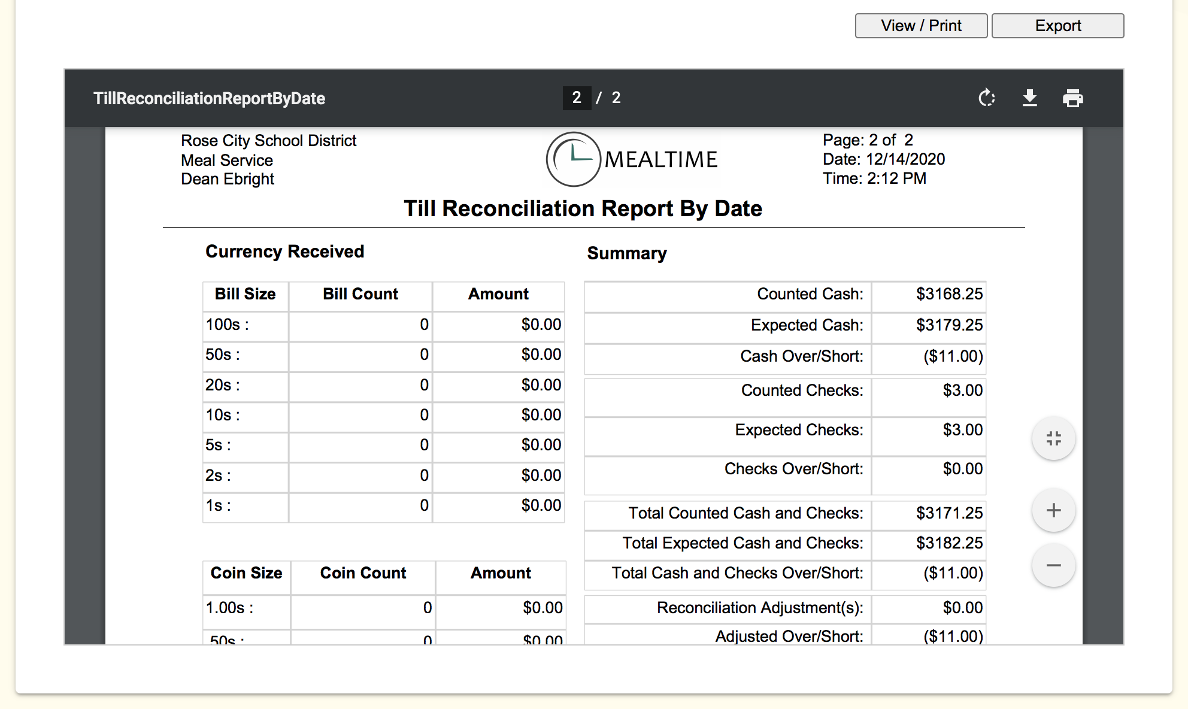Click the page number input field
Viewport: 1188px width, 709px height.
click(576, 98)
